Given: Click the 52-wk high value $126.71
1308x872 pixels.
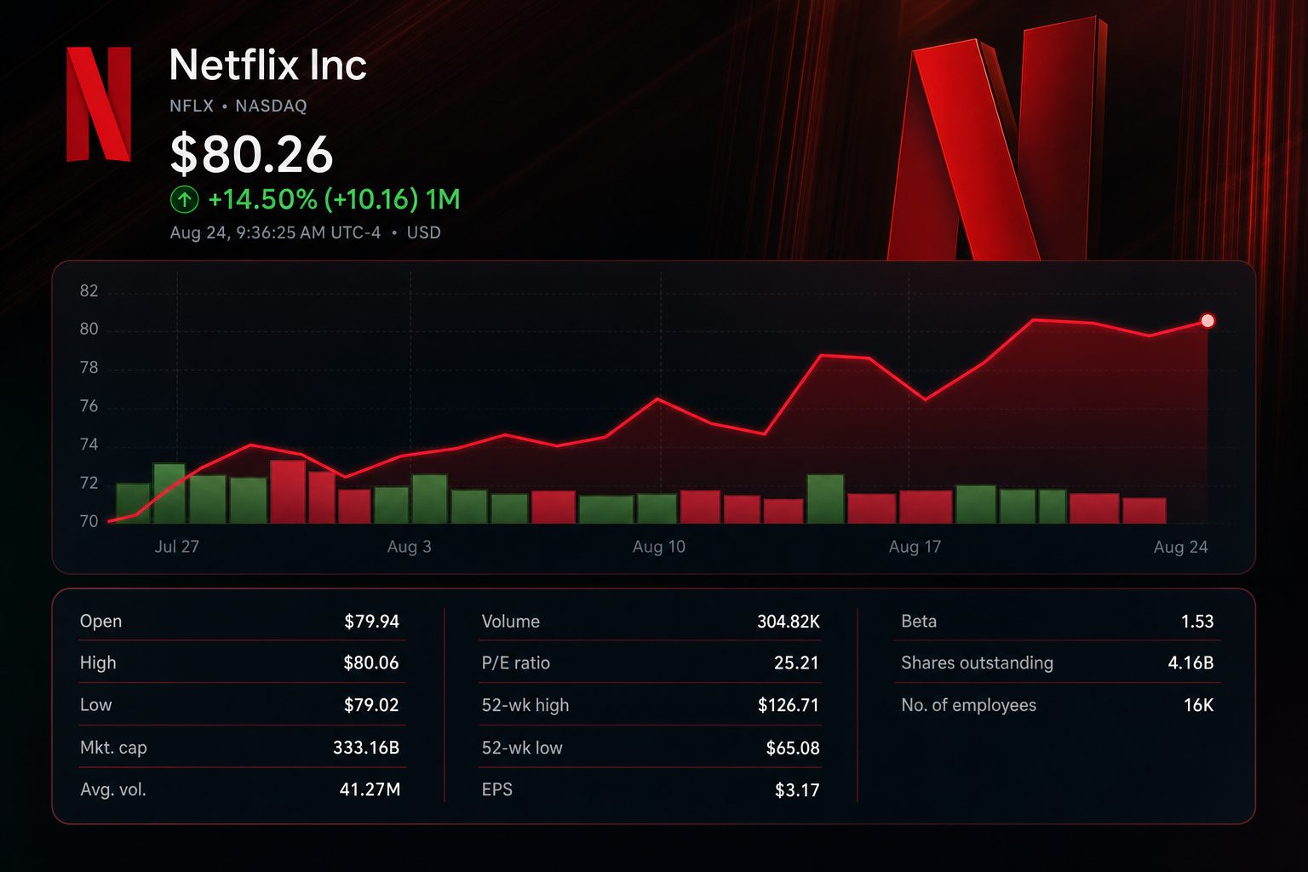Looking at the screenshot, I should click(789, 705).
